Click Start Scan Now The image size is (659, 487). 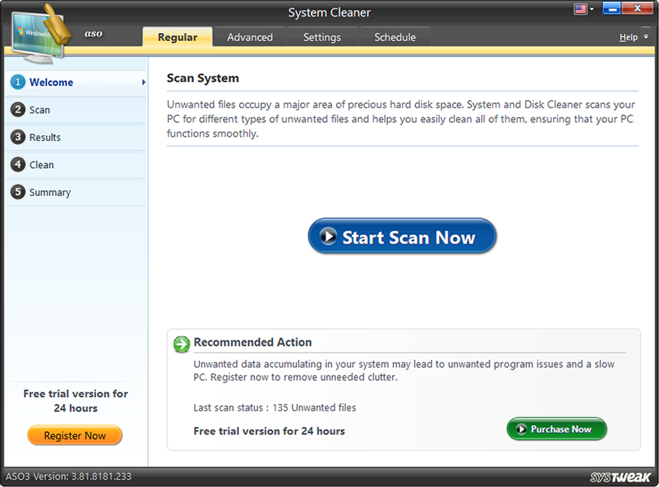[402, 237]
